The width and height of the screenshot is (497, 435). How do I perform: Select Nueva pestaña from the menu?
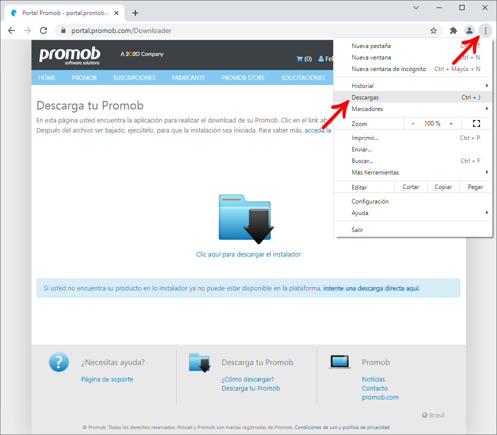pos(413,46)
